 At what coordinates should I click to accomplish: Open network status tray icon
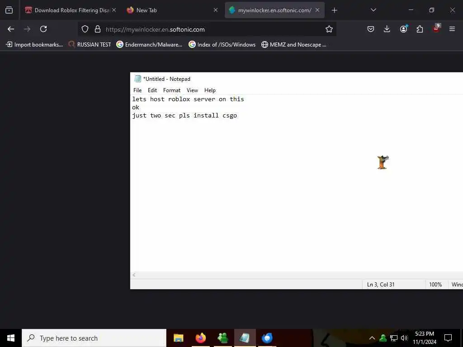point(394,338)
